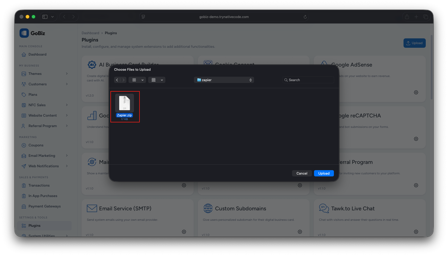Click the Search field in file dialog
The image size is (448, 256).
pos(308,80)
